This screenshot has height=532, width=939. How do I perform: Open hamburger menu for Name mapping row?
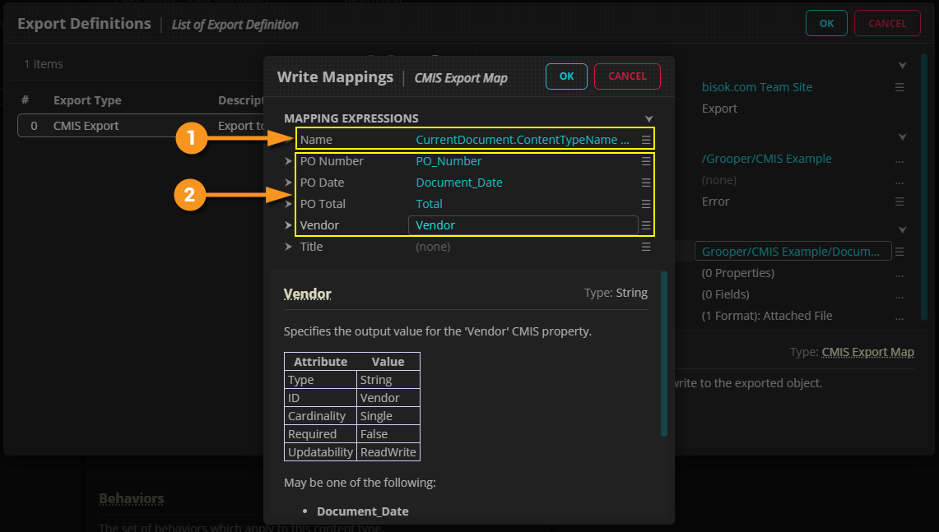(646, 141)
